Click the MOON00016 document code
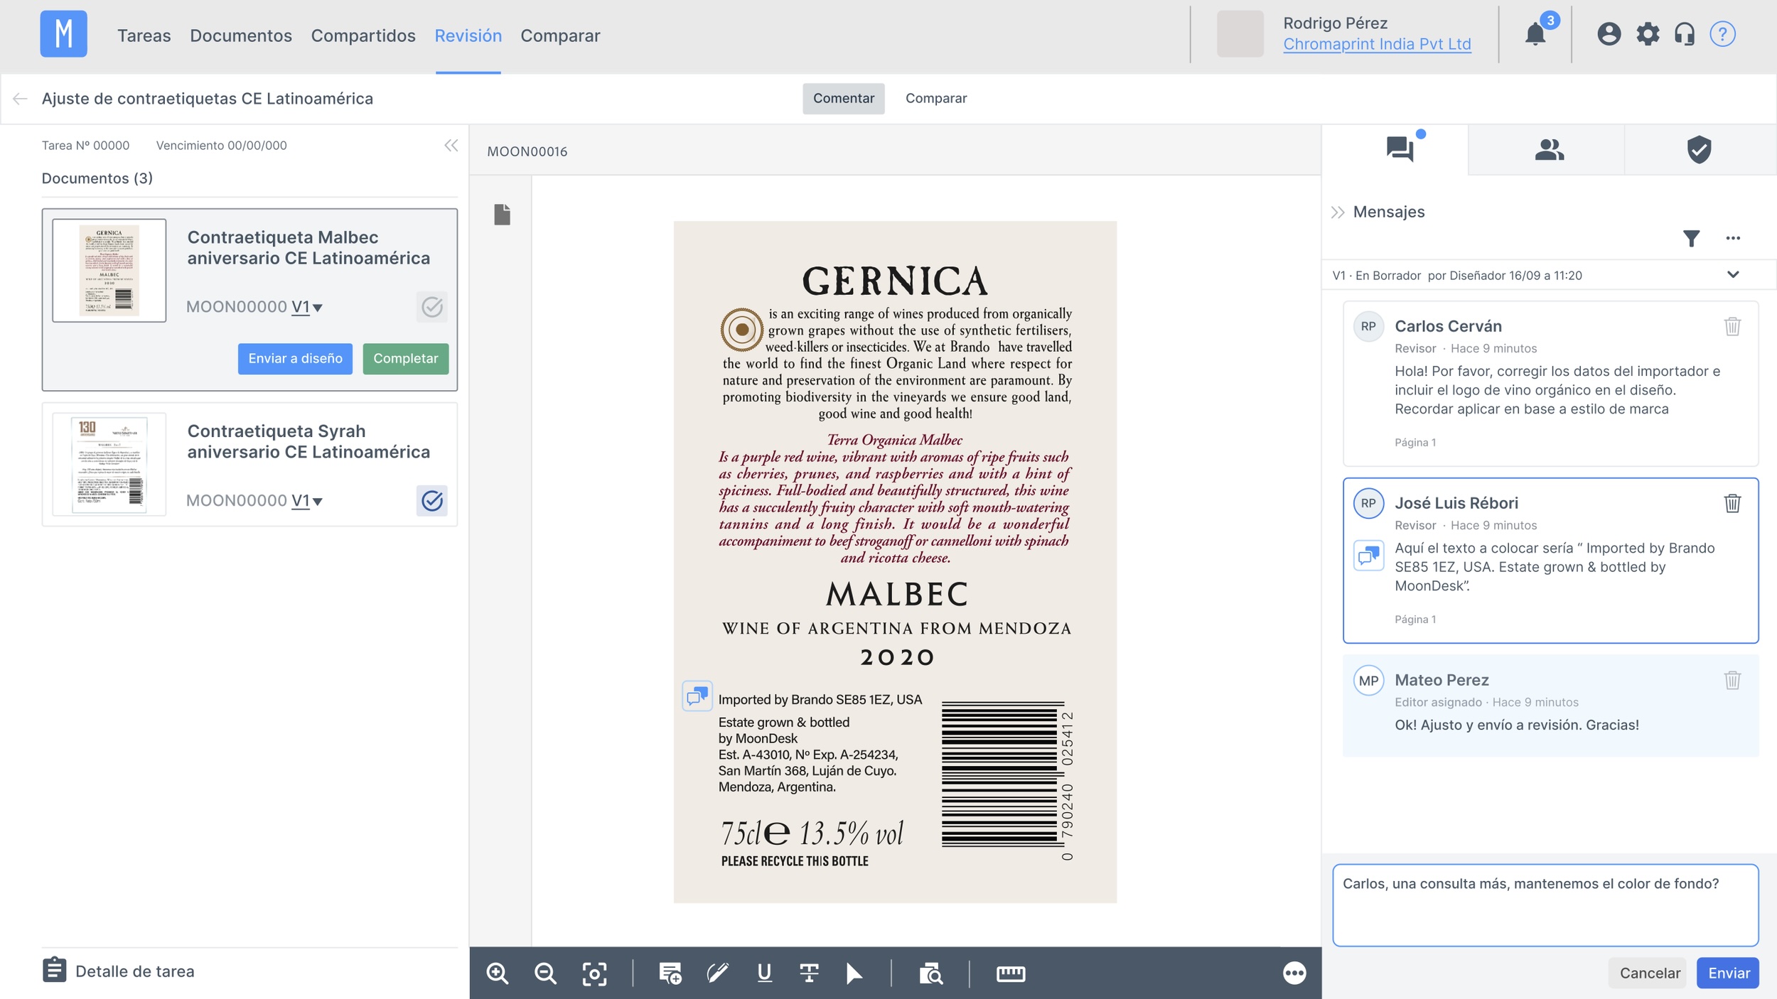The width and height of the screenshot is (1777, 999). coord(527,151)
